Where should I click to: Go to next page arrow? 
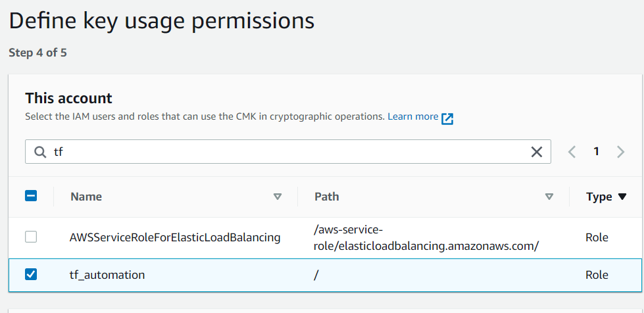point(620,152)
